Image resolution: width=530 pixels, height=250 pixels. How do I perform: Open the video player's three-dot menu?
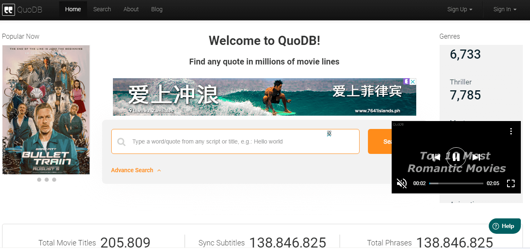point(511,131)
